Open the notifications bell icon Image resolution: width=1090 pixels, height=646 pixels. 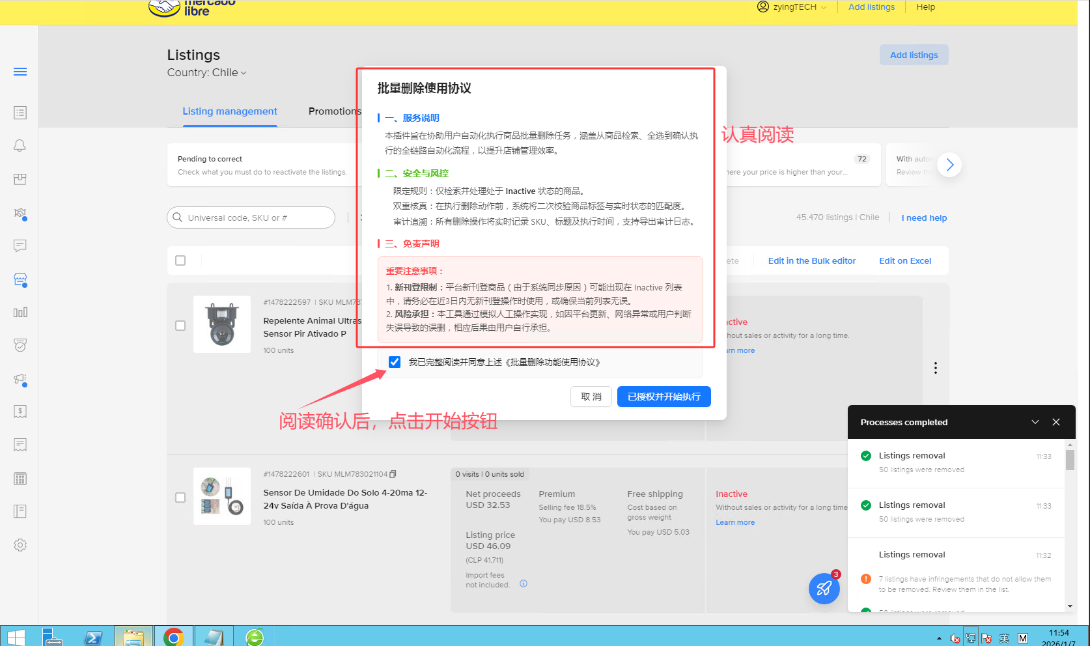[x=20, y=146]
